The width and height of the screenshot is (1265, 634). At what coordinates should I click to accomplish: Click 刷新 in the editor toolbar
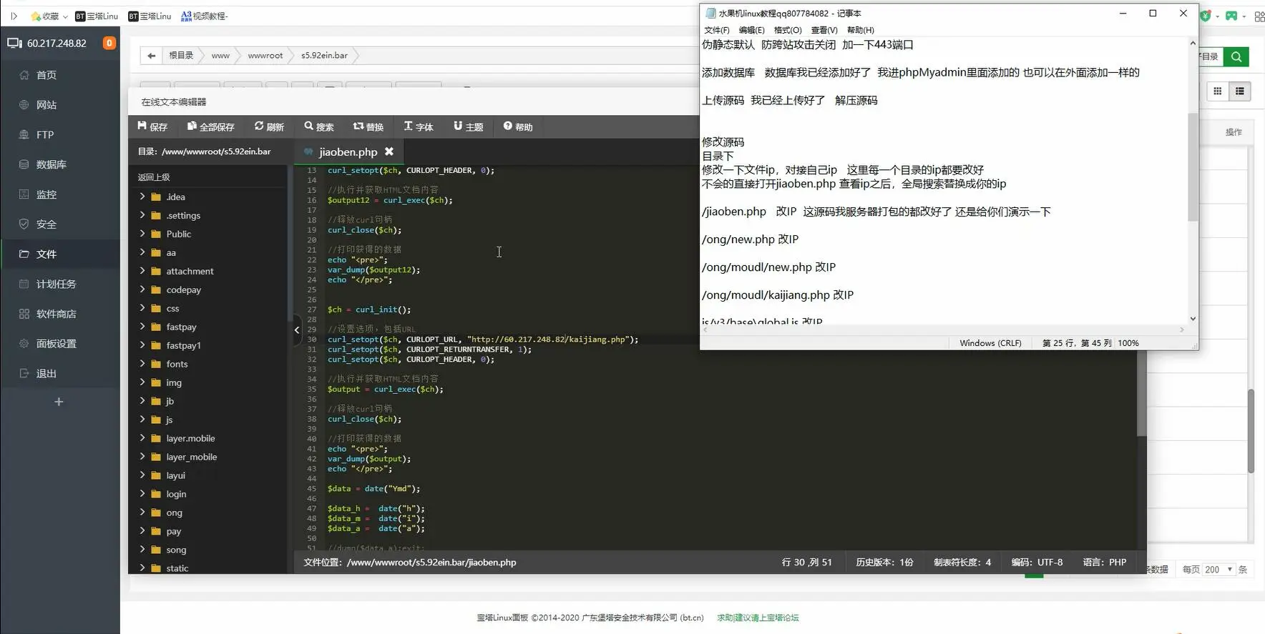click(x=270, y=127)
